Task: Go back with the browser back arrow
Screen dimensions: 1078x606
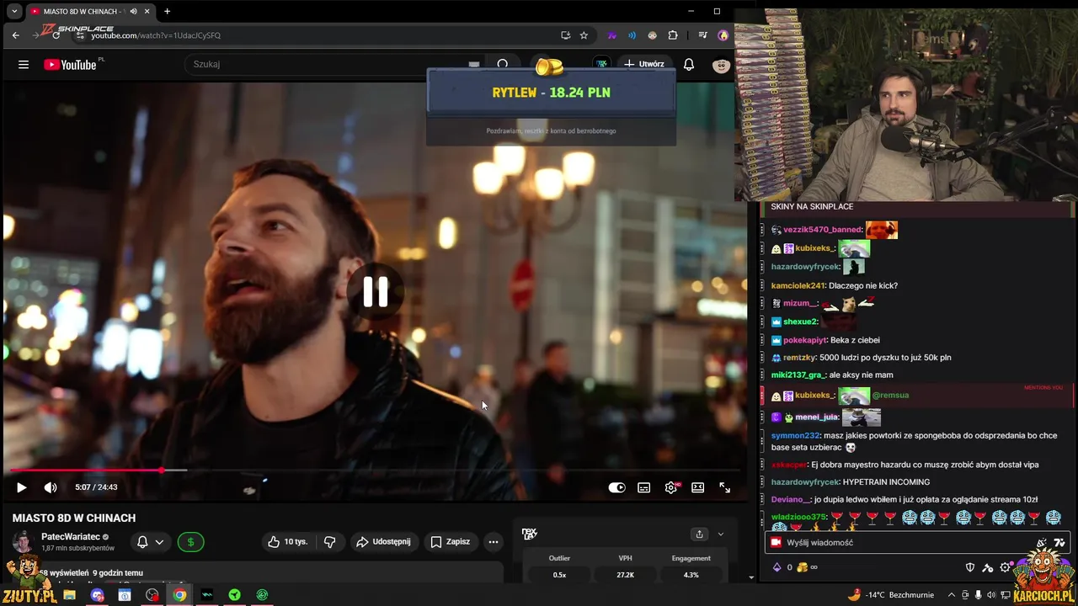Action: point(15,35)
